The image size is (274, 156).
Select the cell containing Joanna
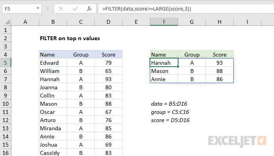coord(53,87)
